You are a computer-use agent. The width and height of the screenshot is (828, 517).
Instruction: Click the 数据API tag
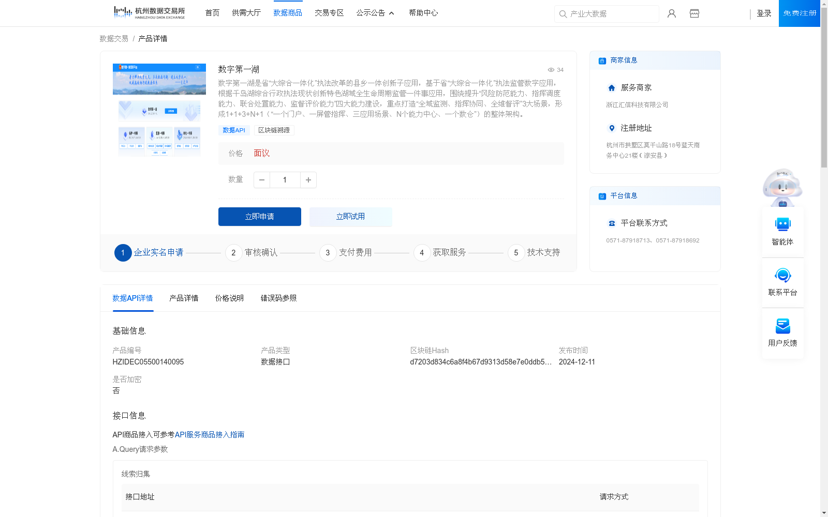click(x=234, y=130)
